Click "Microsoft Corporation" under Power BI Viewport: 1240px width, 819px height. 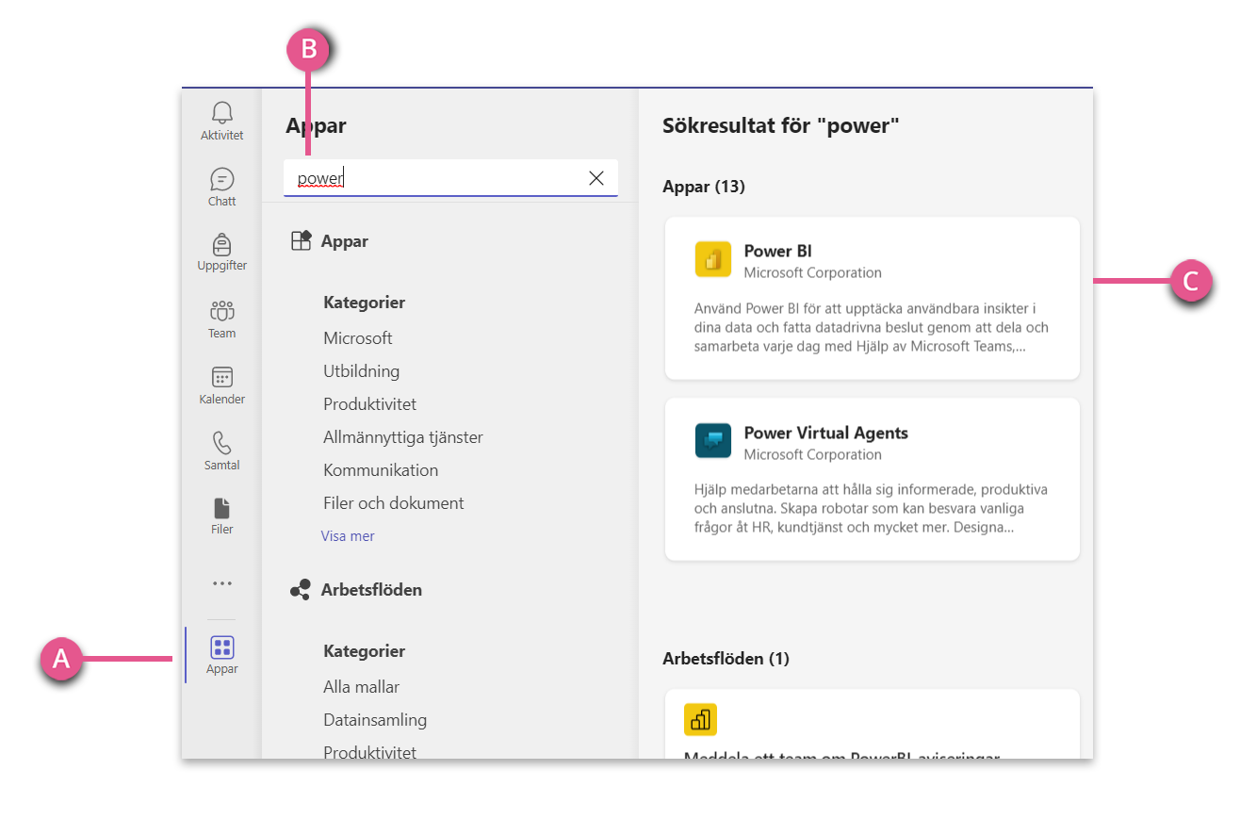813,272
